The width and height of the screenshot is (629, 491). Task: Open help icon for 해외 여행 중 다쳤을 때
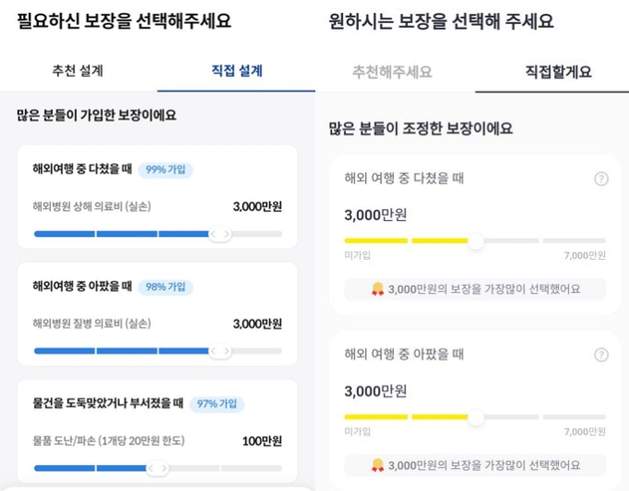point(601,178)
